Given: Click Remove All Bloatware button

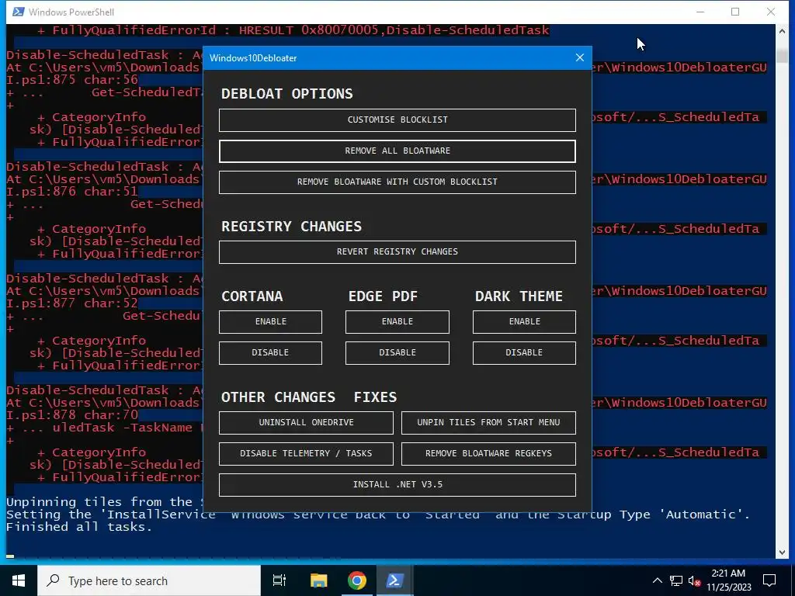Looking at the screenshot, I should tap(397, 151).
